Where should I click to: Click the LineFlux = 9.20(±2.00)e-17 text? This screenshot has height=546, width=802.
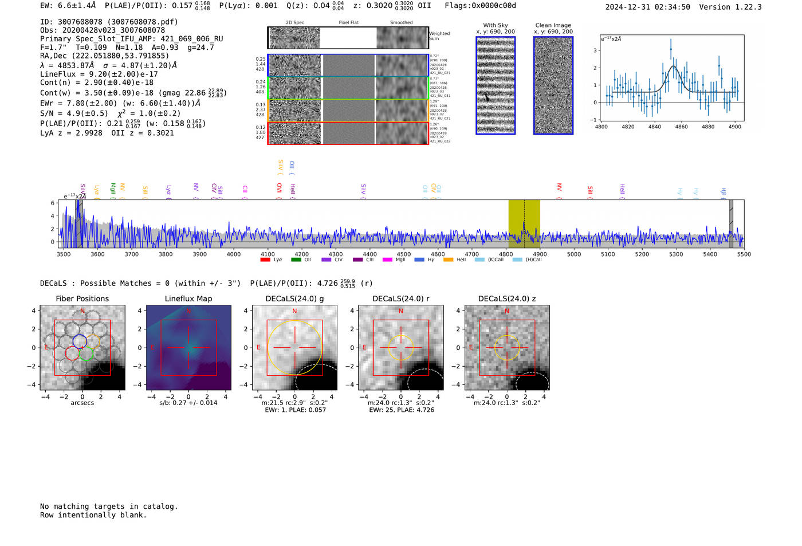[x=99, y=74]
